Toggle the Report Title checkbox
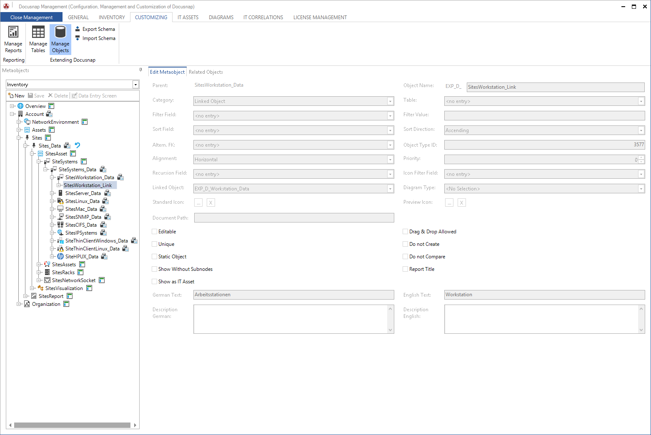Screen dimensions: 651x435 [406, 269]
